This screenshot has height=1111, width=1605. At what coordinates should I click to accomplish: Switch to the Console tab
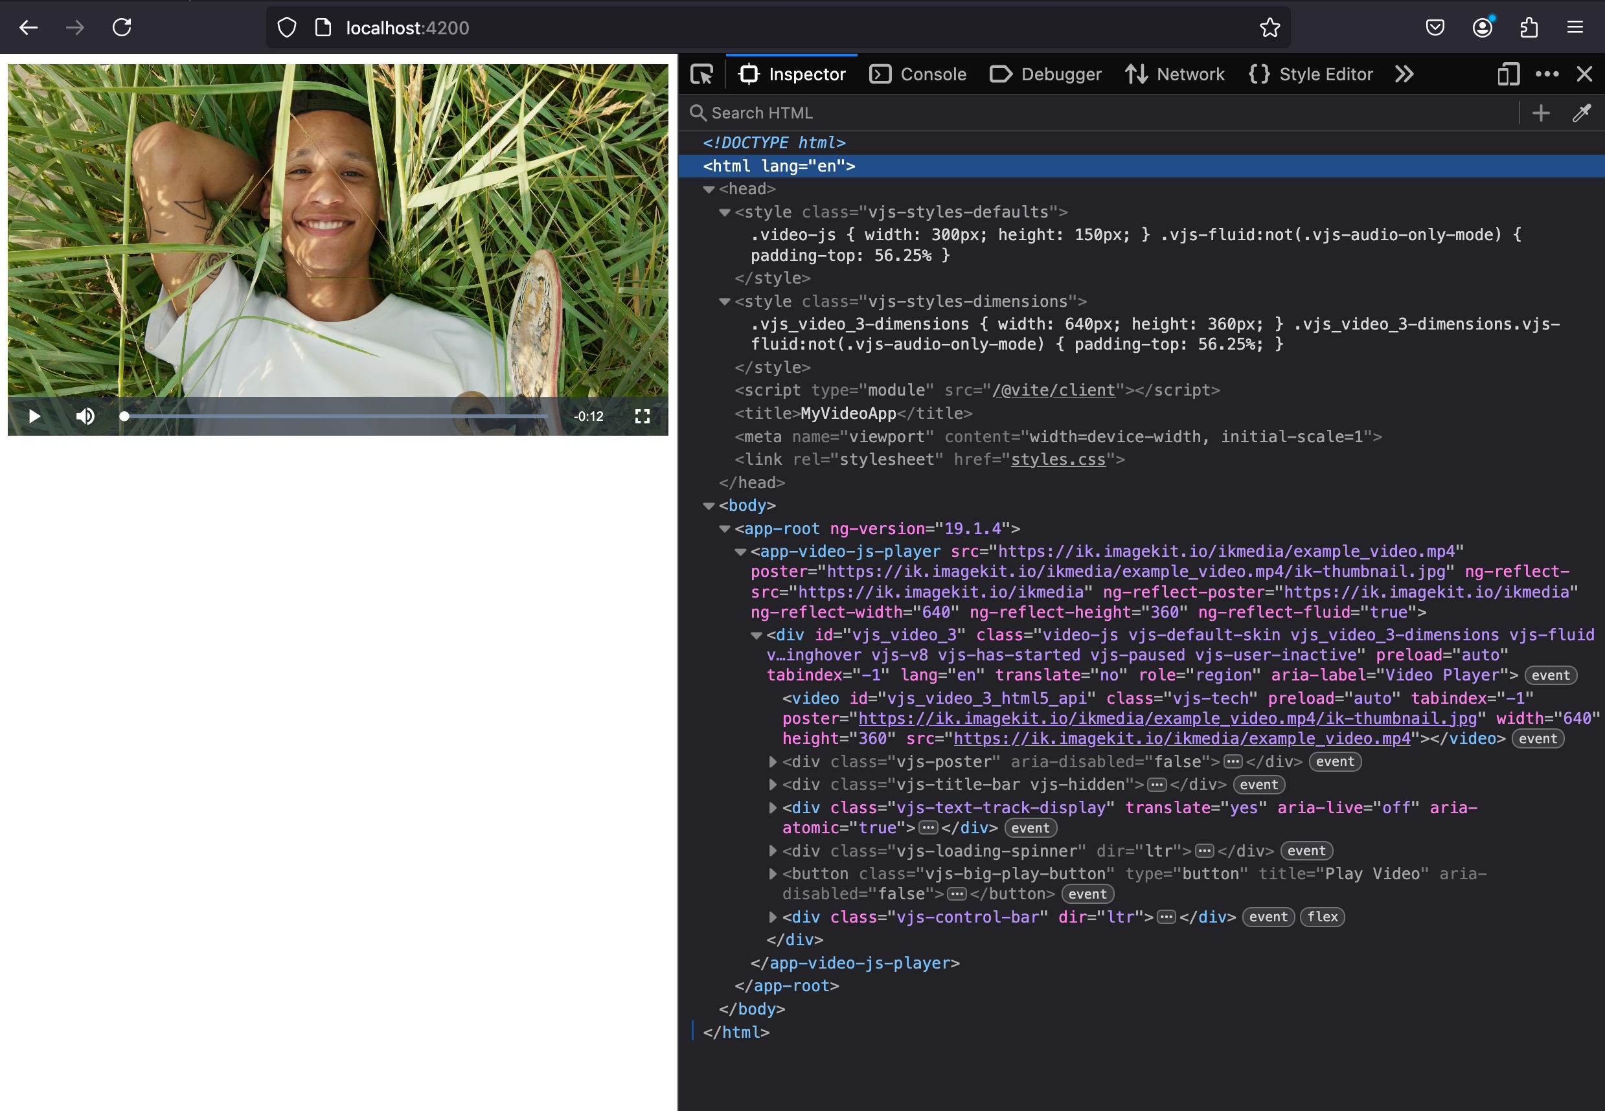[x=918, y=74]
